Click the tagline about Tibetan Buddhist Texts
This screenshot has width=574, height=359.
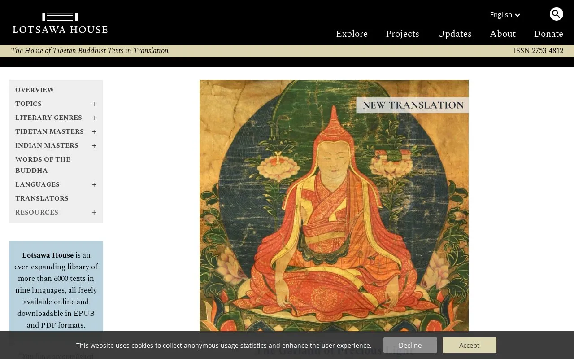90,51
